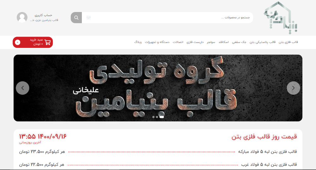The height and width of the screenshot is (170, 316).
Task: Open the سبد خرید cart button
Action: tap(33, 42)
